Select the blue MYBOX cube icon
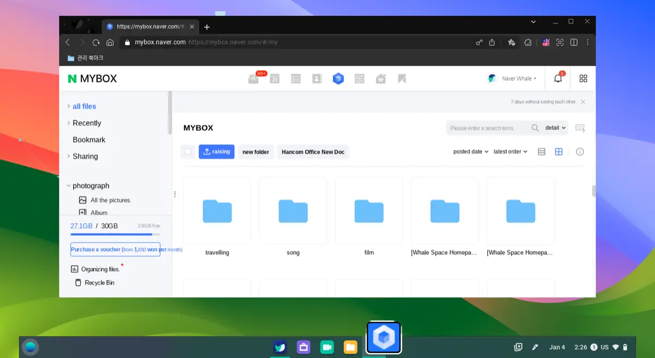This screenshot has height=358, width=655. click(x=338, y=78)
